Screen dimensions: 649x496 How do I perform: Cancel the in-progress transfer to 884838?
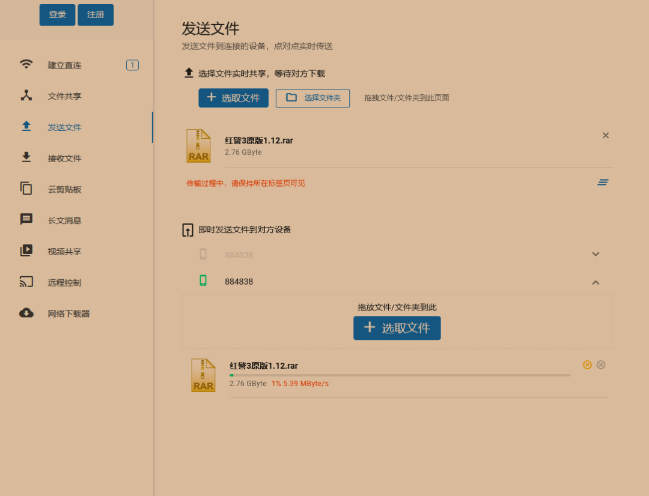[601, 364]
